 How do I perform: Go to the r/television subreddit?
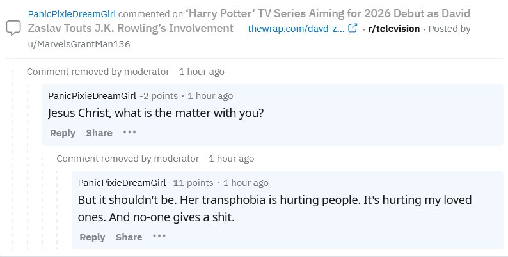(x=394, y=29)
